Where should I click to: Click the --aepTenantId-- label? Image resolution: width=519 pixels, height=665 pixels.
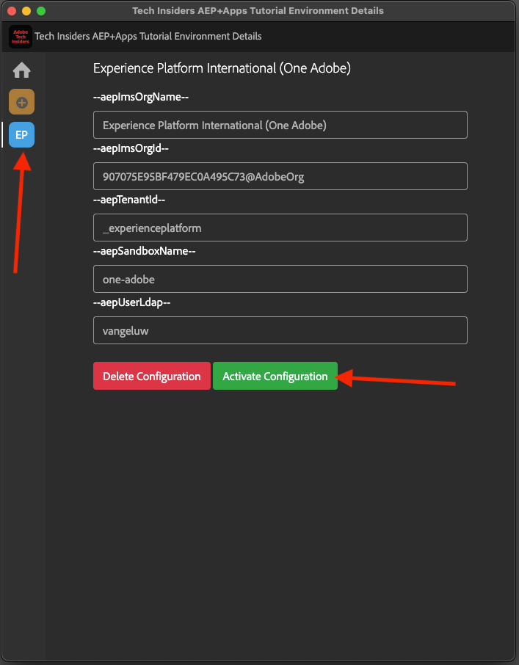coord(129,200)
